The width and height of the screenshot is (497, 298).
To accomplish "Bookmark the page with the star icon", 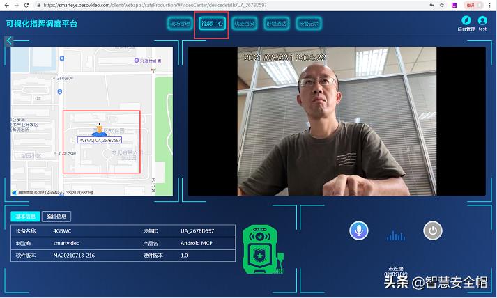I will (x=441, y=4).
